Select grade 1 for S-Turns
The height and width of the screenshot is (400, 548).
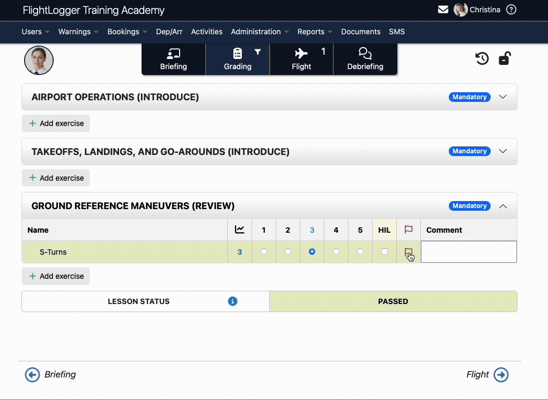[263, 251]
